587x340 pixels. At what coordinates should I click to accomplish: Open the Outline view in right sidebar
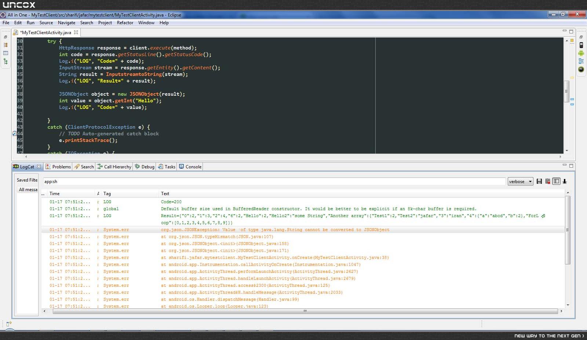pos(581,61)
